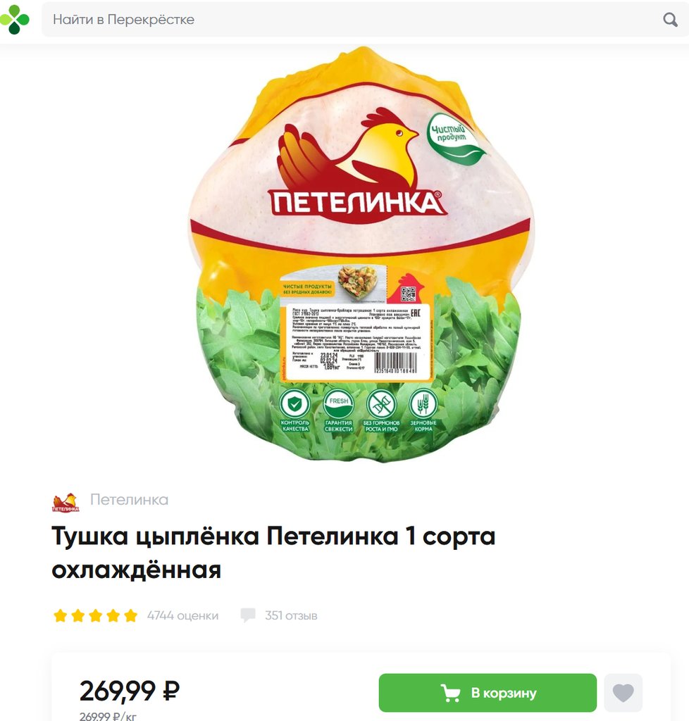Open the Petelinka chicken product image
The width and height of the screenshot is (689, 721).
tap(361, 254)
